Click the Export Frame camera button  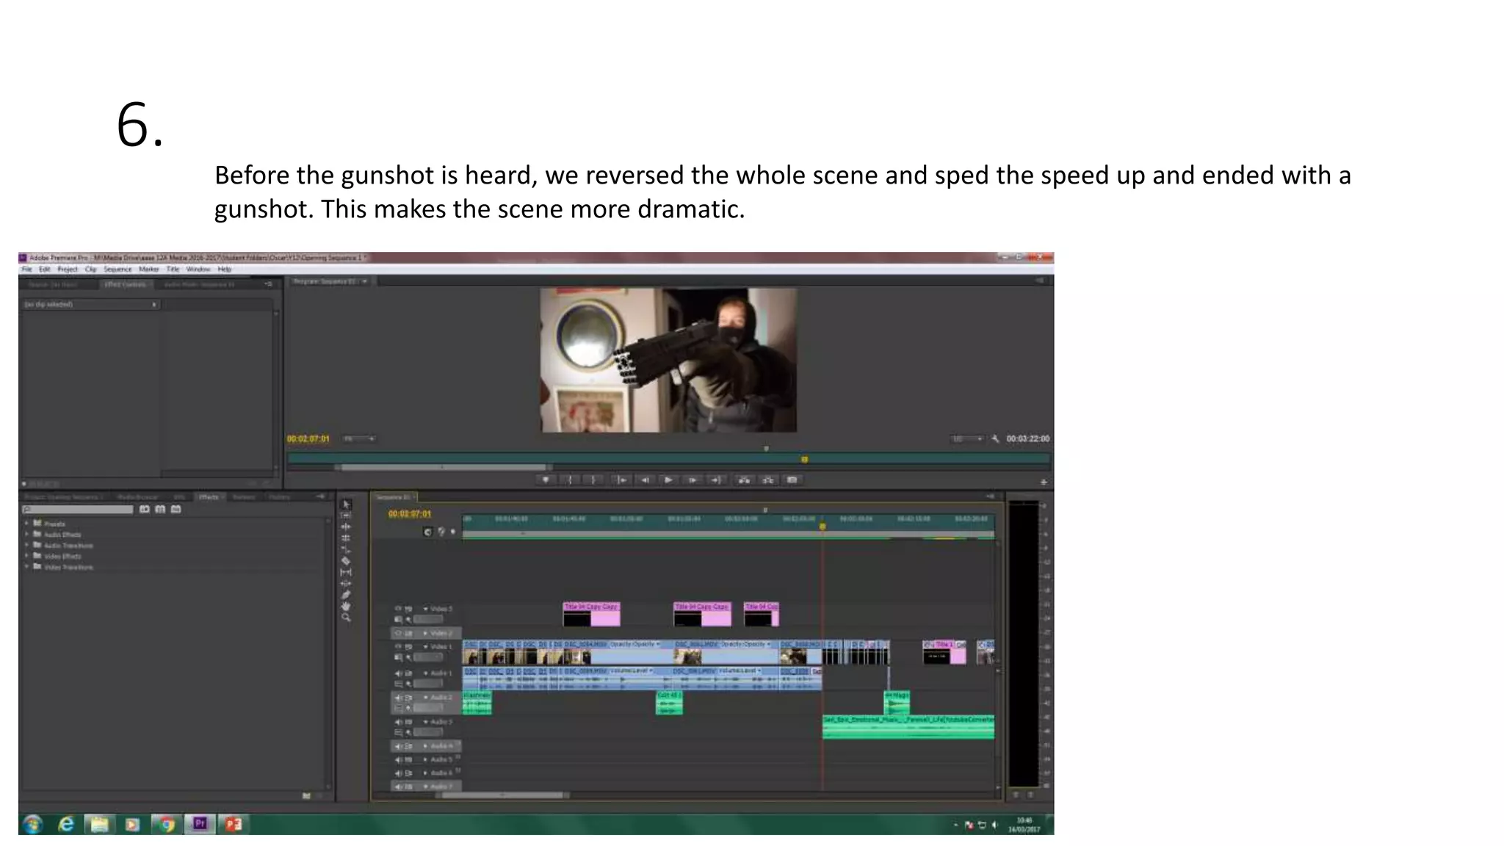pyautogui.click(x=792, y=480)
